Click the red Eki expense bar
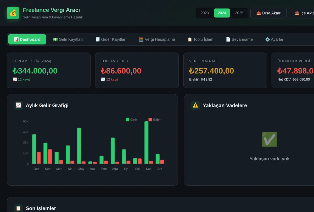 [x=139, y=161]
